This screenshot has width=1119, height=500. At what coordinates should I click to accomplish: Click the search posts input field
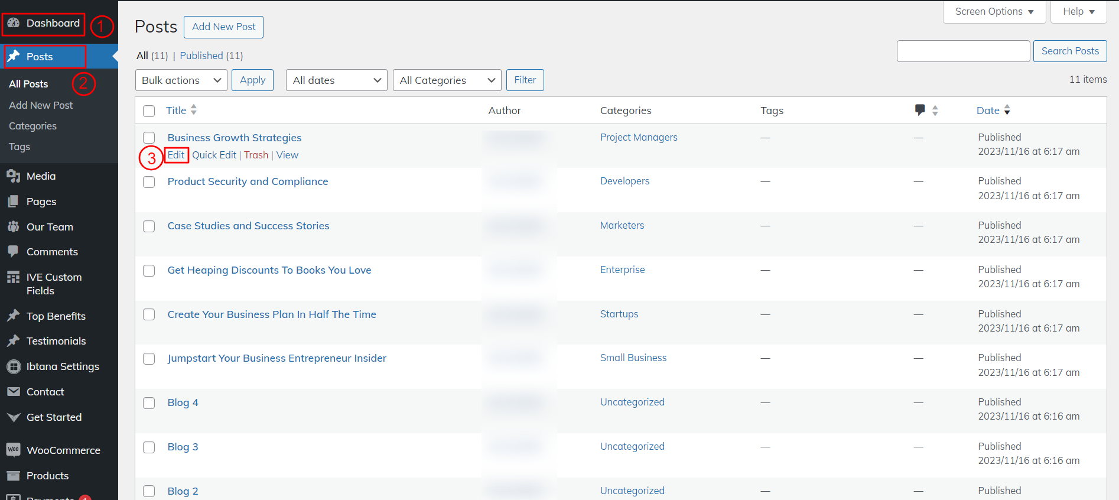pyautogui.click(x=963, y=51)
